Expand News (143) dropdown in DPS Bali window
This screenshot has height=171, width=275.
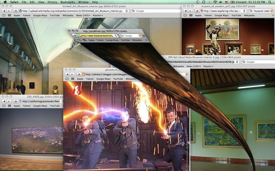point(194,66)
